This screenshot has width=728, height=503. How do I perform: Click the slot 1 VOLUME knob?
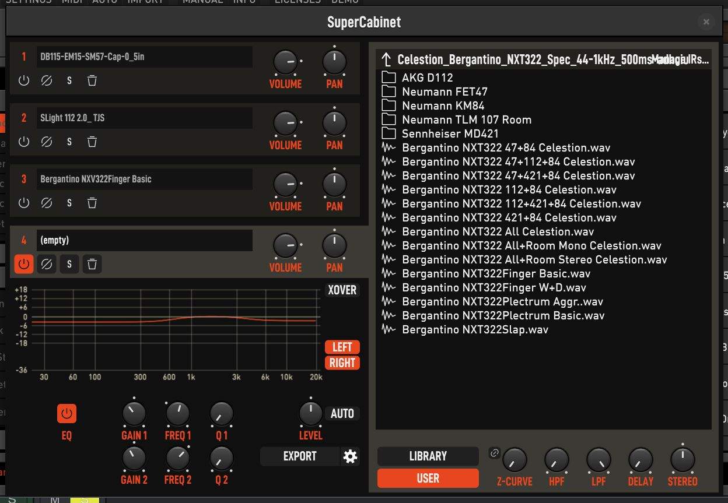pyautogui.click(x=286, y=62)
